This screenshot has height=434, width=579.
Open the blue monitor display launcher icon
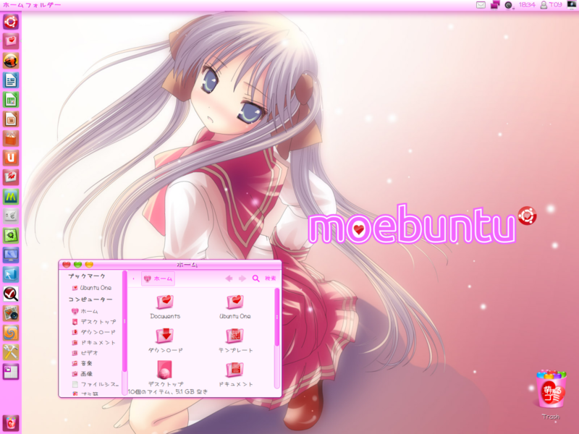11,255
